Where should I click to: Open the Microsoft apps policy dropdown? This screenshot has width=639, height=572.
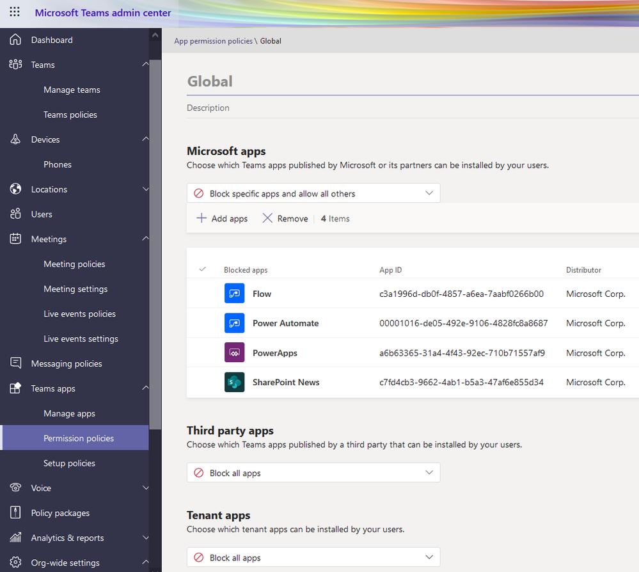click(x=313, y=193)
